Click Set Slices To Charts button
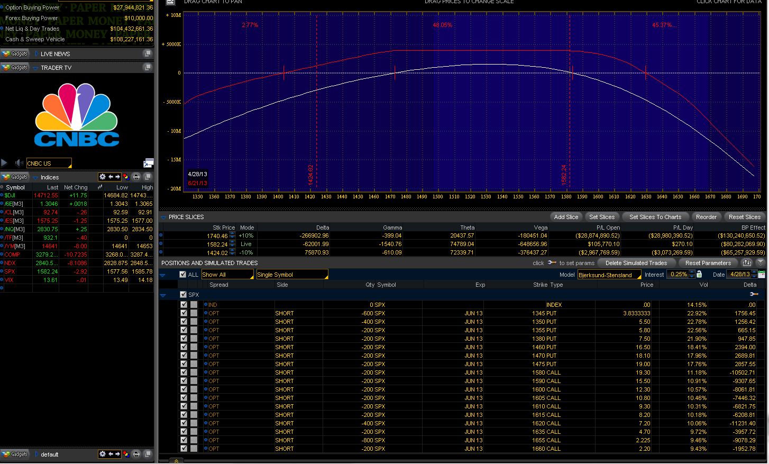Image resolution: width=769 pixels, height=464 pixels. (x=655, y=217)
